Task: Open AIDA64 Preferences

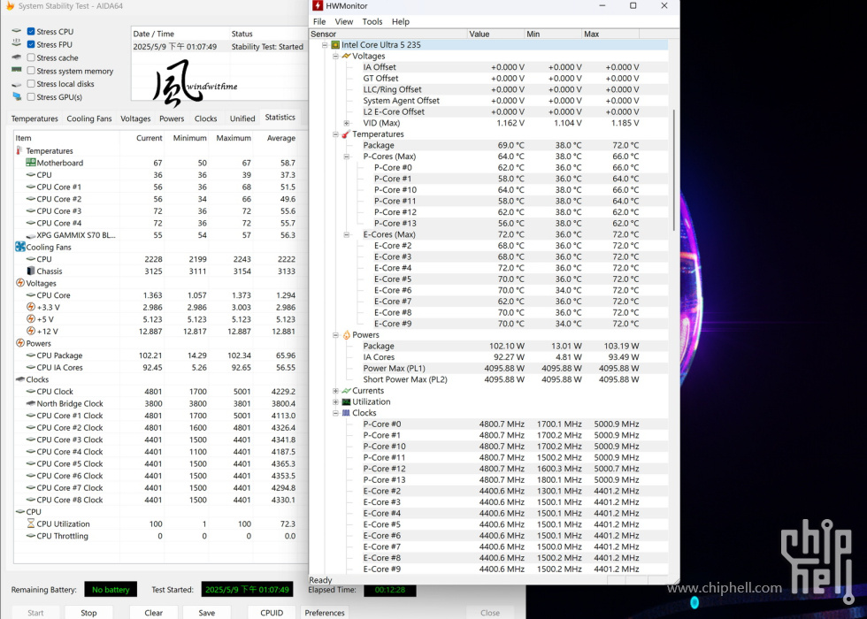Action: tap(324, 612)
